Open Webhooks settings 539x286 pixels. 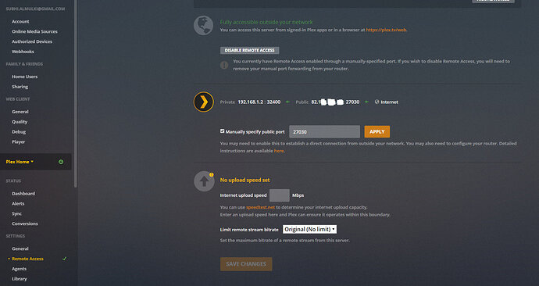pyautogui.click(x=23, y=52)
